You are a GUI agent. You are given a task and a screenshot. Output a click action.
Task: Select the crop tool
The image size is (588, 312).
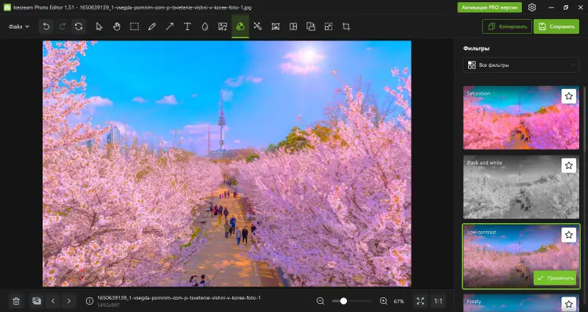click(346, 26)
